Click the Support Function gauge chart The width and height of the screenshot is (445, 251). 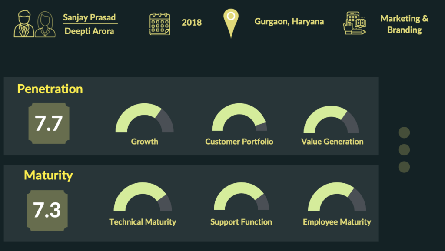tap(242, 196)
